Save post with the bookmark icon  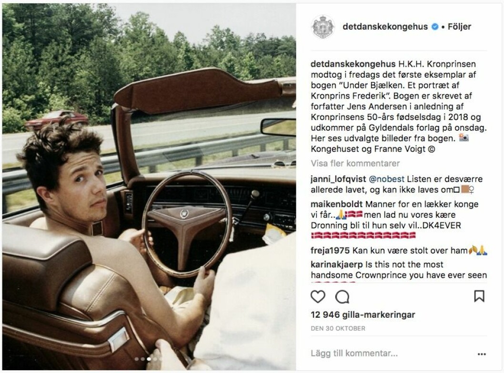pyautogui.click(x=479, y=296)
